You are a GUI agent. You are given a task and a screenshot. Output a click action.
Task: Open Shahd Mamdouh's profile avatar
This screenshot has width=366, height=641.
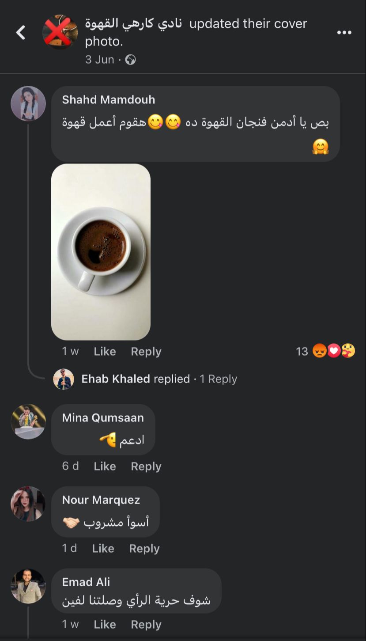click(28, 103)
